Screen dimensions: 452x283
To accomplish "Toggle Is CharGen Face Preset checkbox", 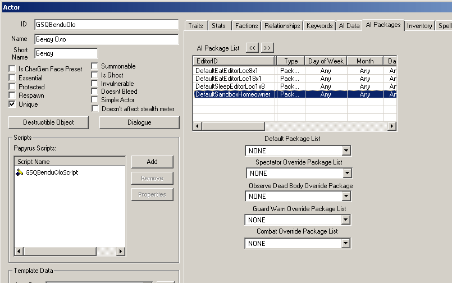I will click(12, 69).
